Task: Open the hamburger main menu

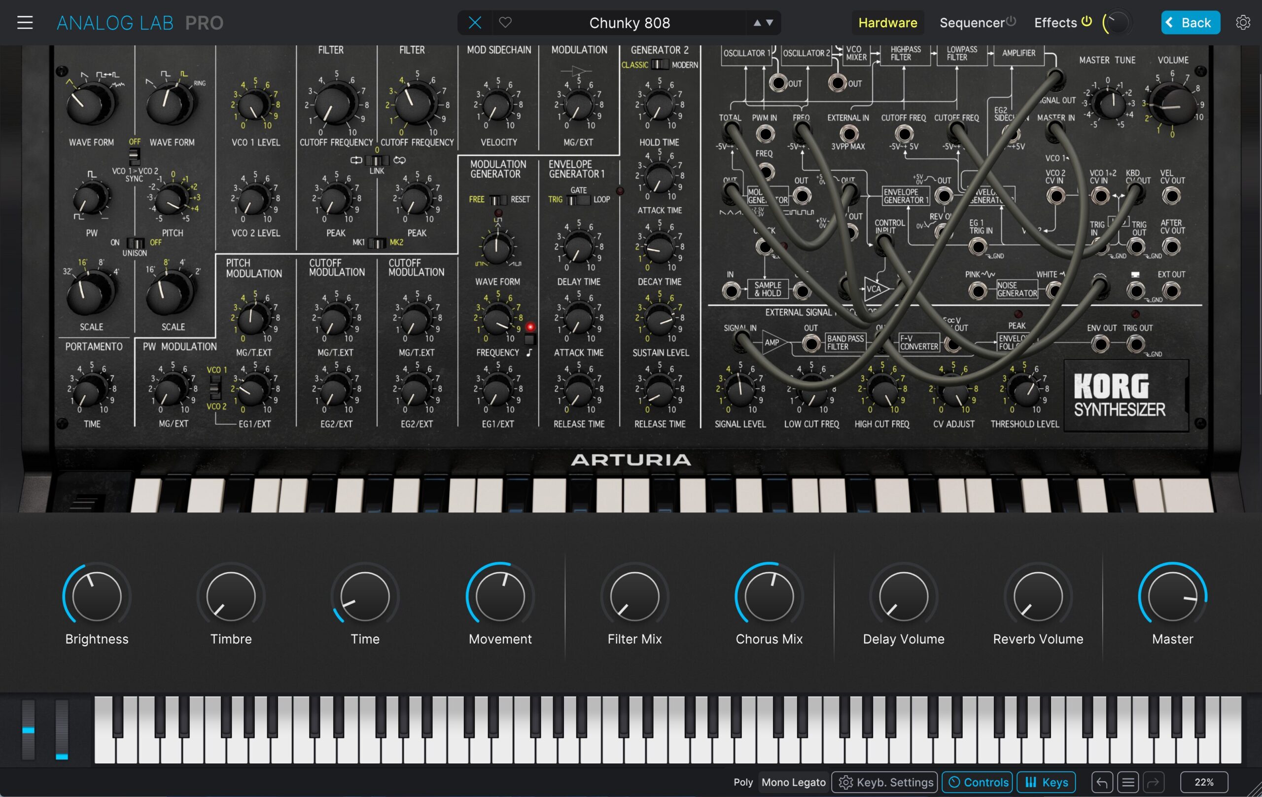Action: (25, 23)
